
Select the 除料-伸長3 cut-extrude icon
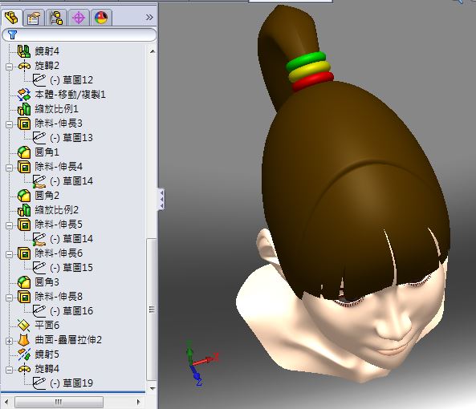point(23,124)
